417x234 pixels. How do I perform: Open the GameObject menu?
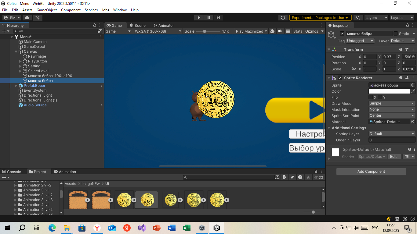click(47, 10)
